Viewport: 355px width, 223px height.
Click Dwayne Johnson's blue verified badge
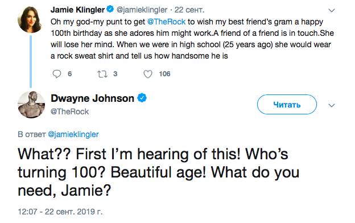[142, 98]
